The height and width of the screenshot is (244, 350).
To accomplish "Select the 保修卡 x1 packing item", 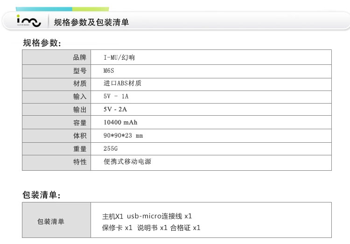I will coord(117,228).
